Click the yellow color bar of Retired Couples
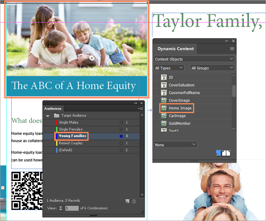The height and width of the screenshot is (221, 266). coord(57,143)
